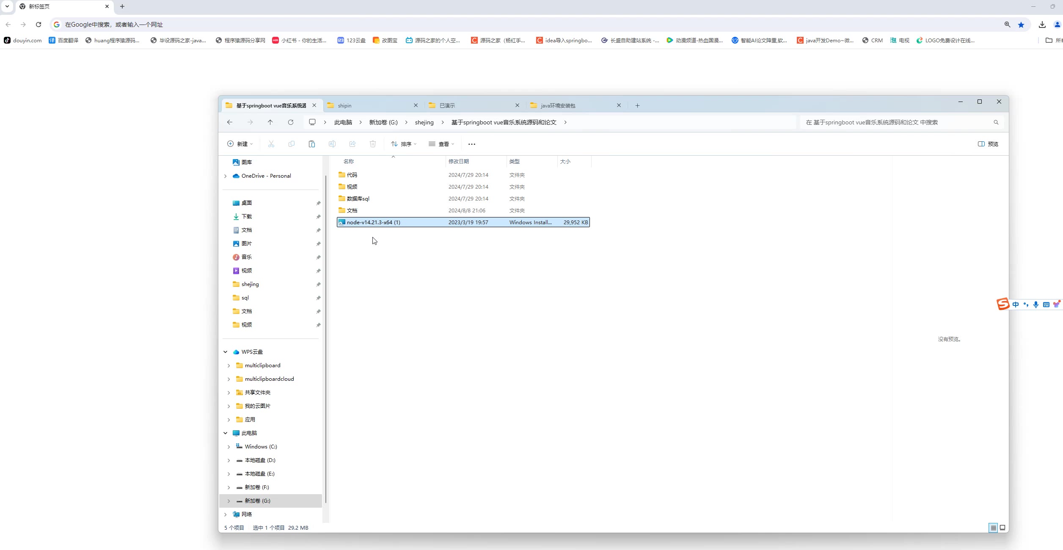Open the New item button
Screen dimensions: 1063x550
click(240, 144)
